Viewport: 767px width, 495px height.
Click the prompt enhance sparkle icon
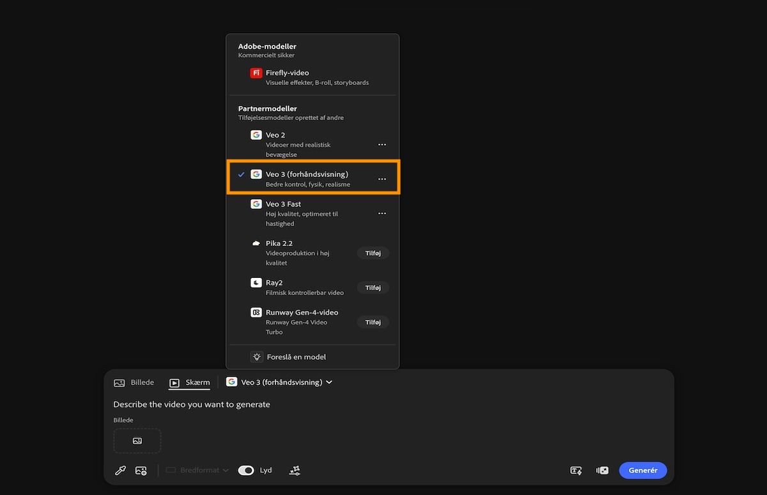pyautogui.click(x=295, y=471)
